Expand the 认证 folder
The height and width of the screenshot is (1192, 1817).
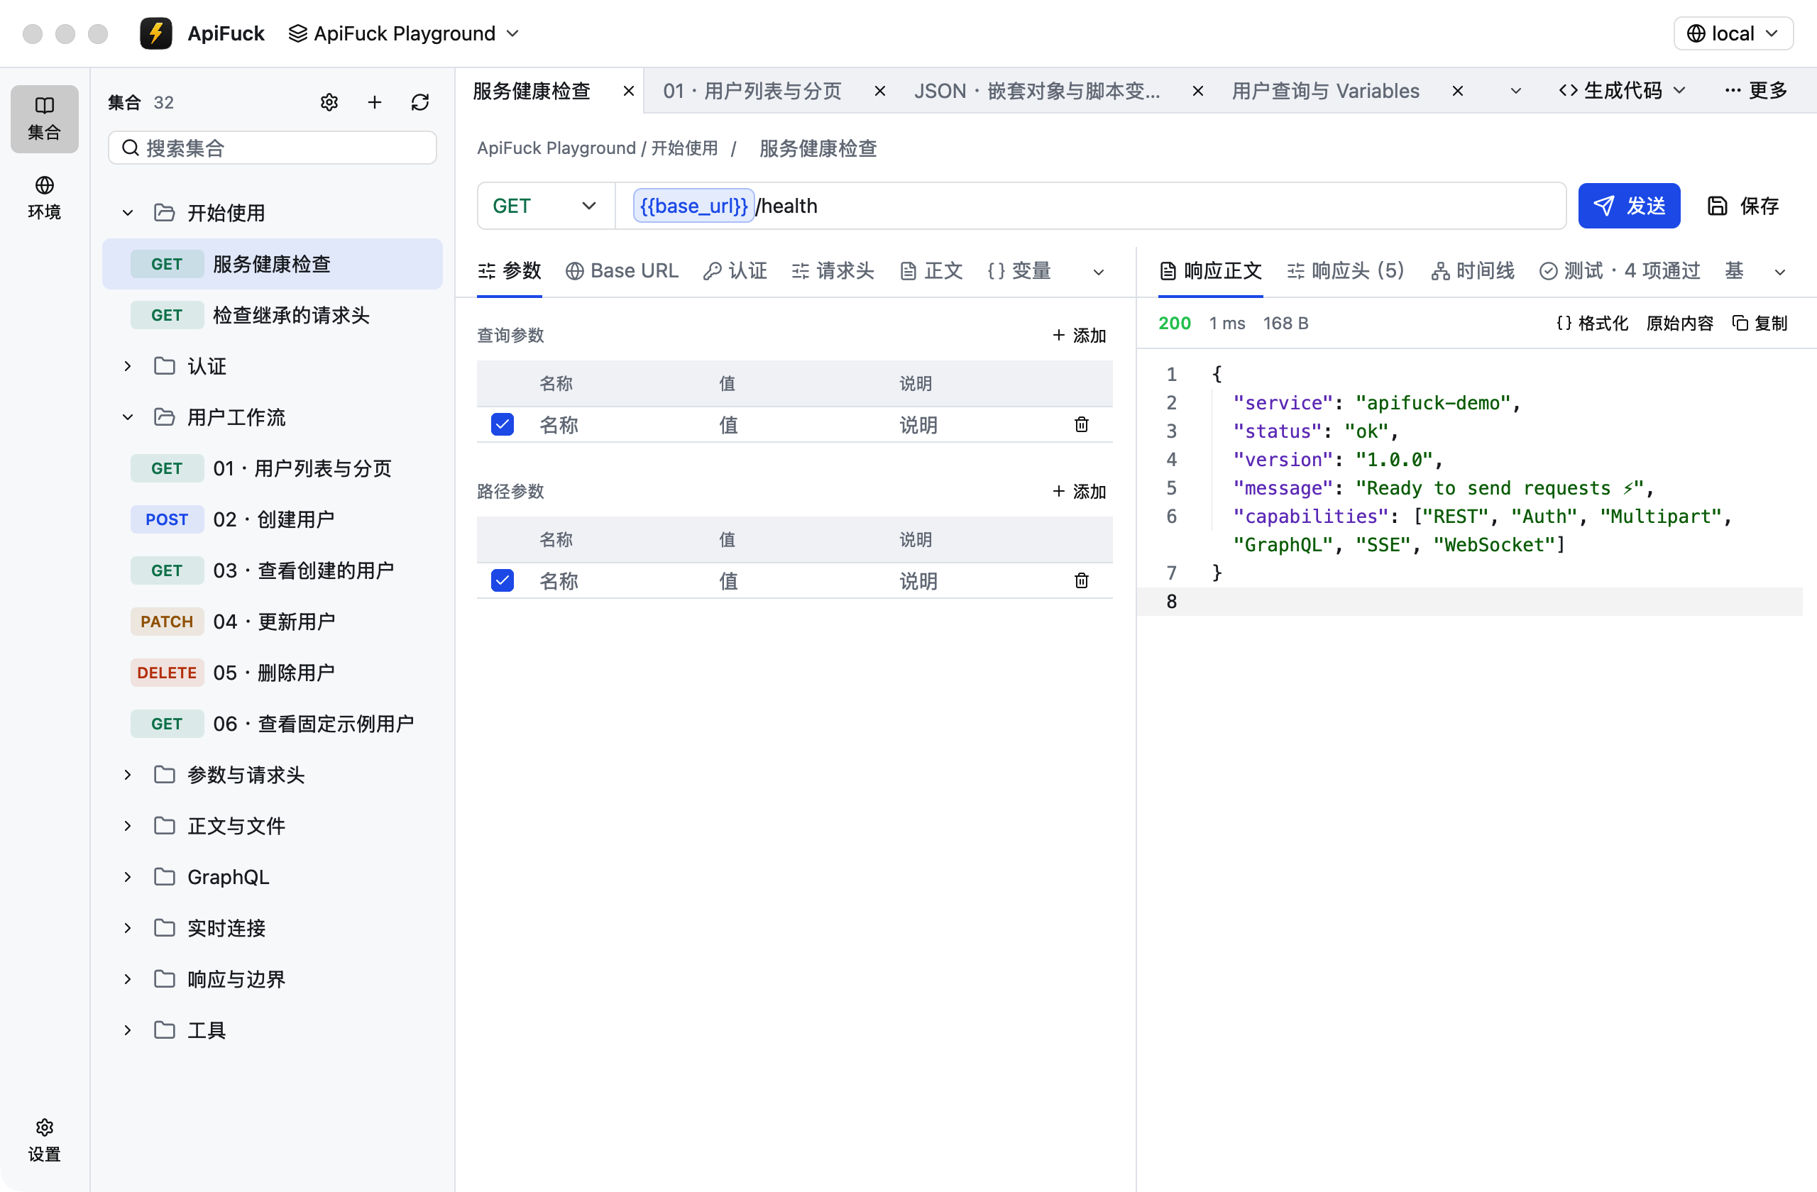click(128, 366)
